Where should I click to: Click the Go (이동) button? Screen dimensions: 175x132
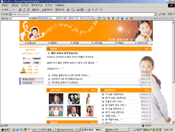point(162,14)
